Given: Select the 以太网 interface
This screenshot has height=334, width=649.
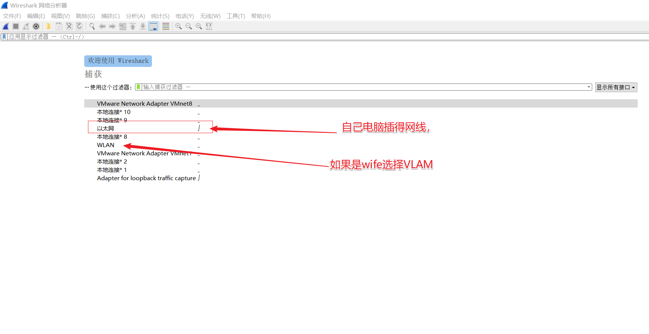Looking at the screenshot, I should [361, 128].
